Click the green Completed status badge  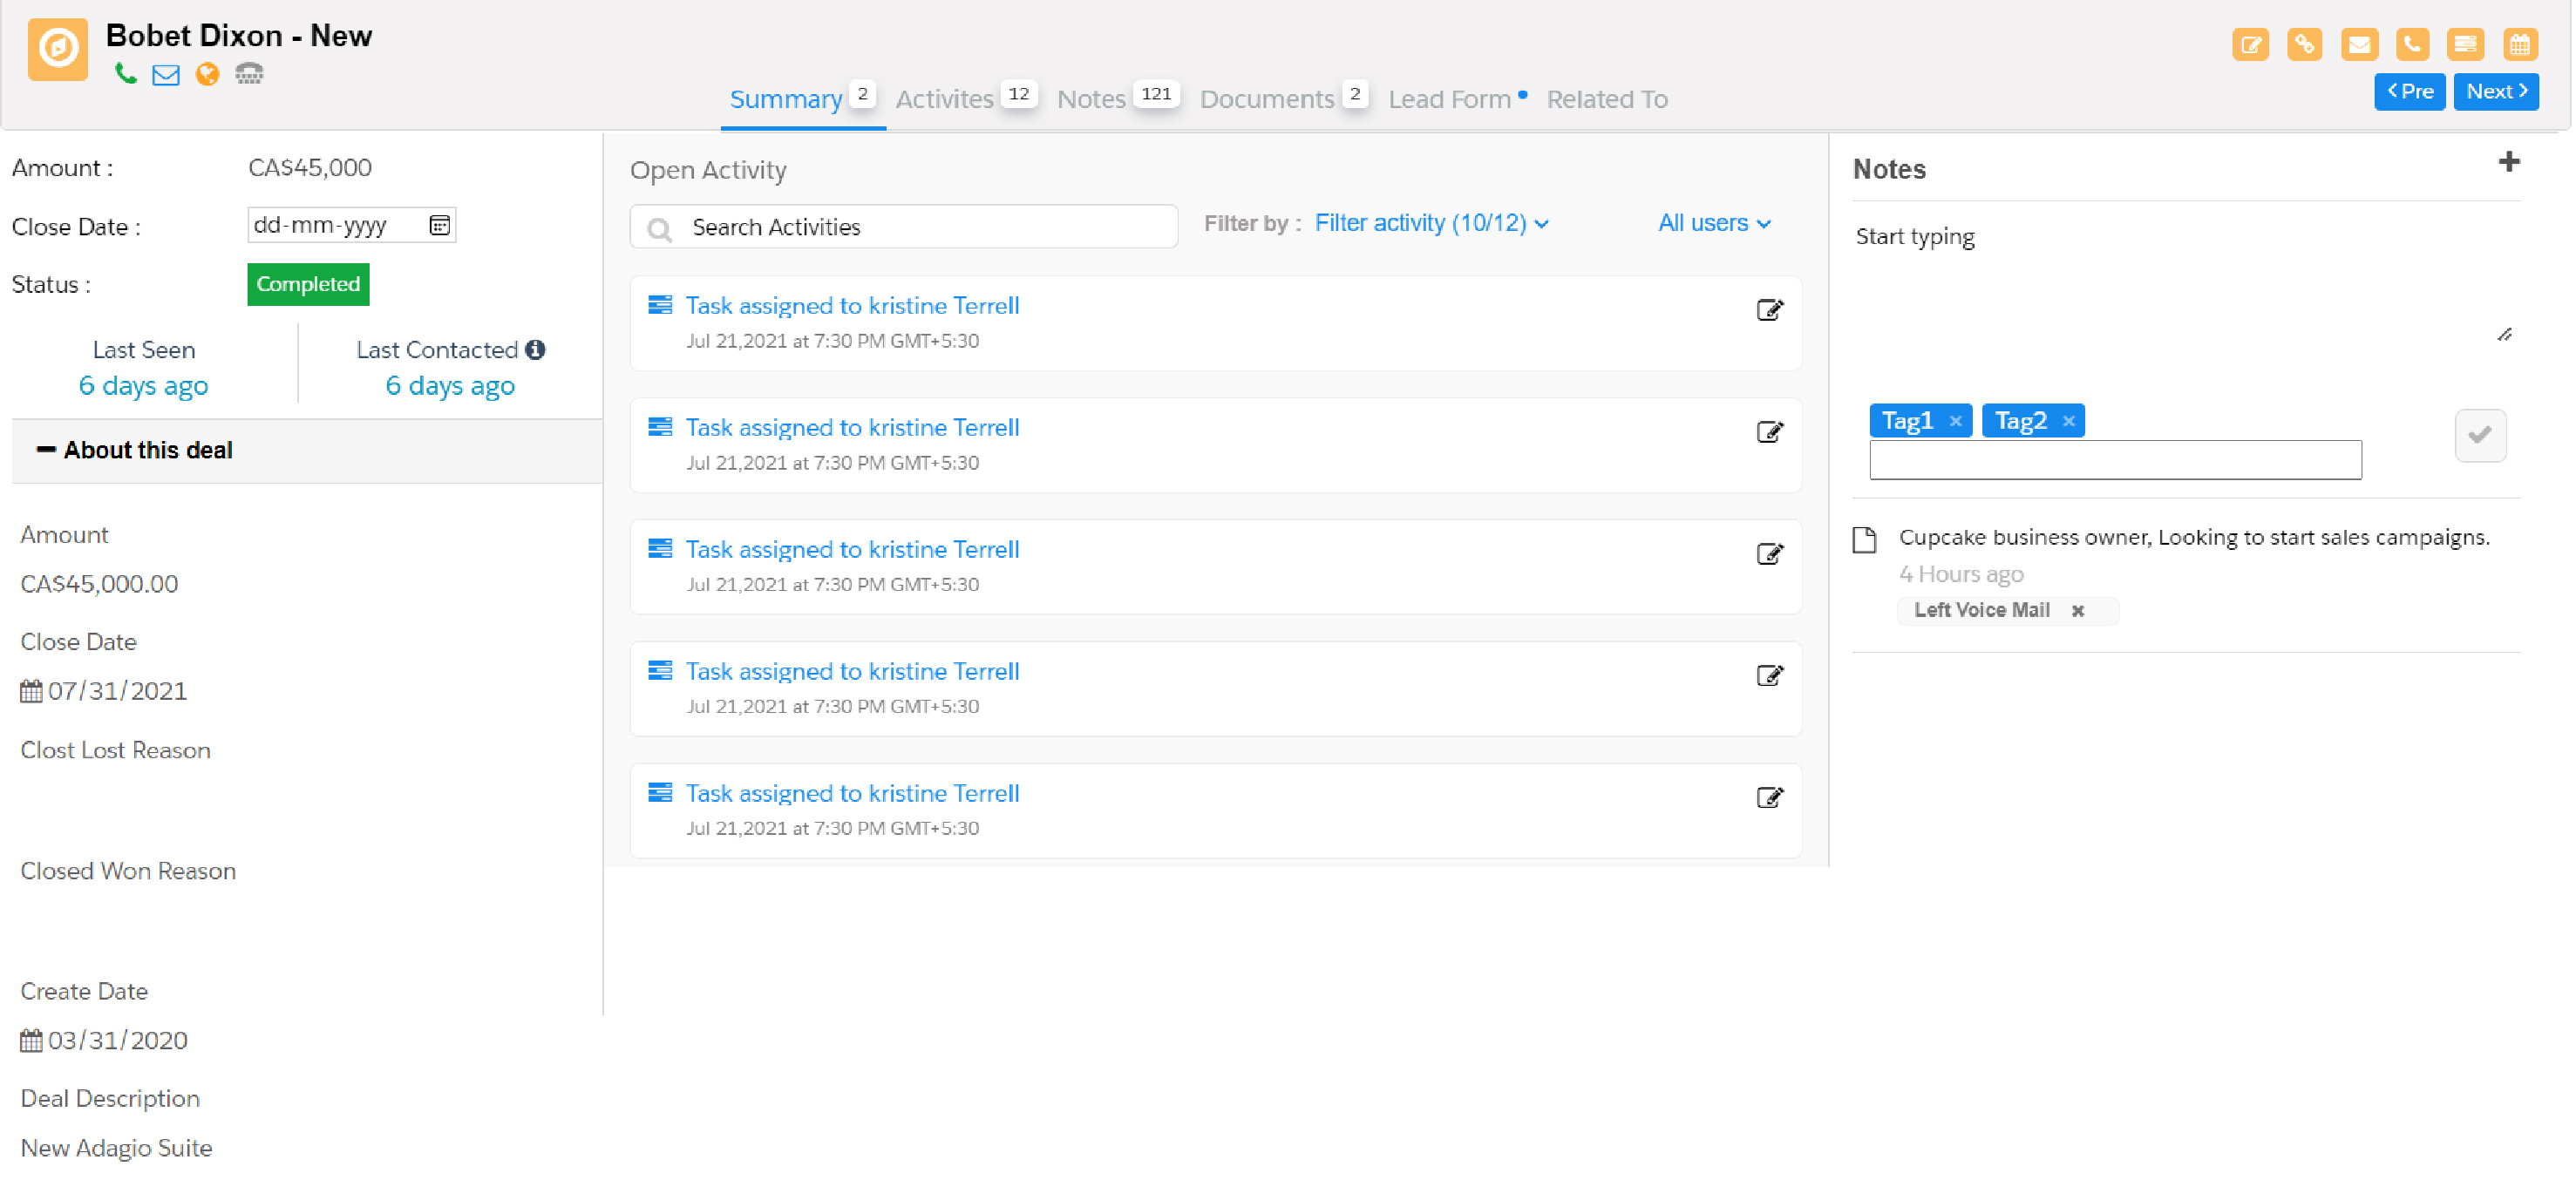(308, 284)
